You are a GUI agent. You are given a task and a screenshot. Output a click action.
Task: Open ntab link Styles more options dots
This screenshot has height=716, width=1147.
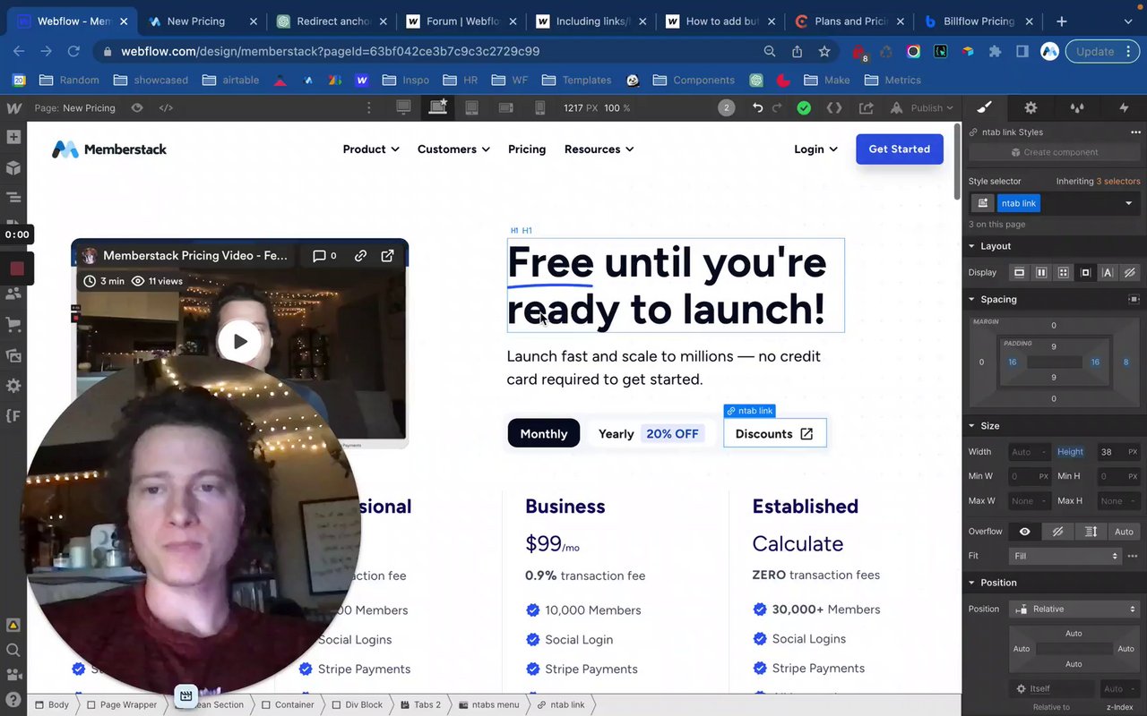coord(1135,132)
